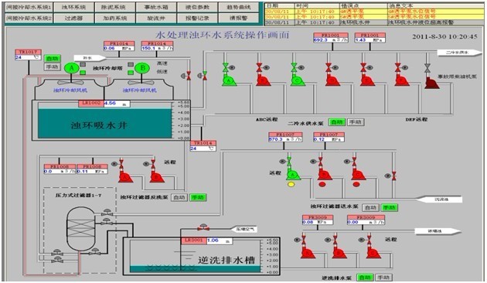Open the 加药系统 page

click(x=115, y=18)
